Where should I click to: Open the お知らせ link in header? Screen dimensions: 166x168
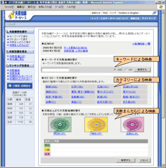(x=96, y=13)
